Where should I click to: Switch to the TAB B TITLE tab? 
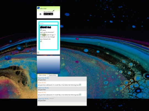pyautogui.click(x=52, y=75)
